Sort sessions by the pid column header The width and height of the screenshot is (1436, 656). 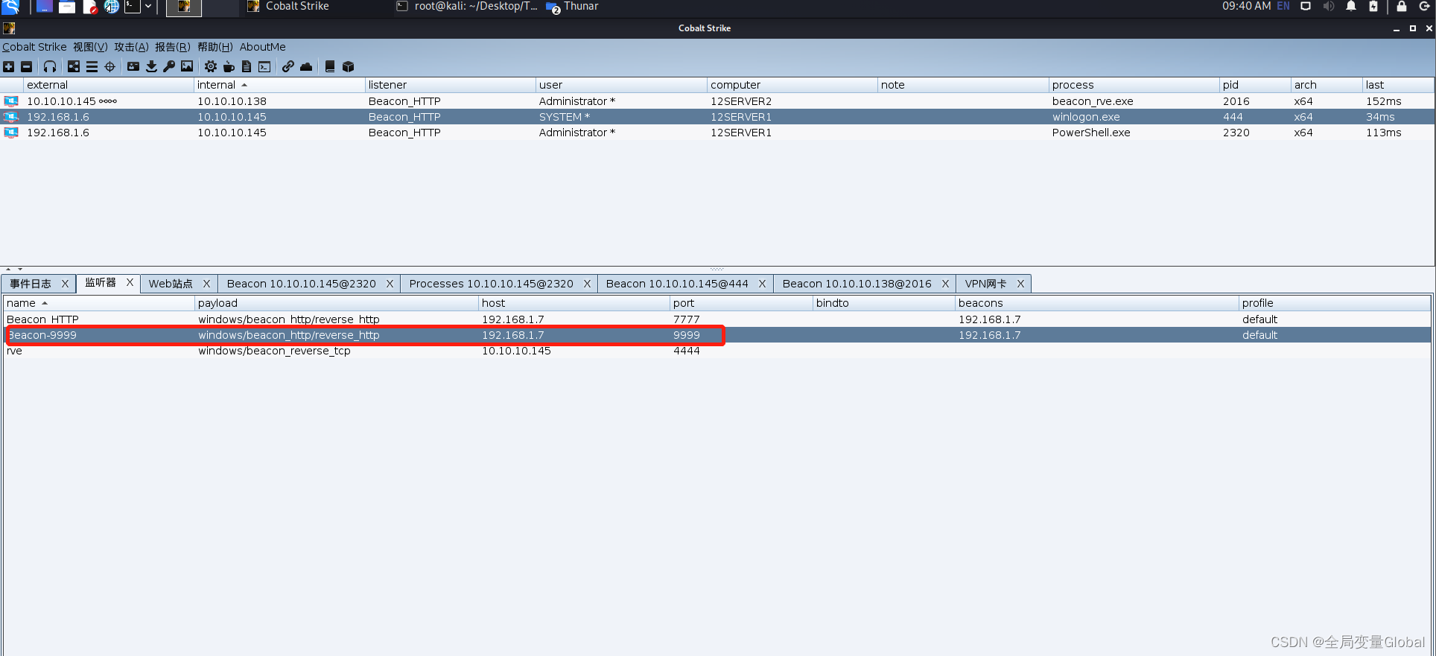coord(1255,85)
